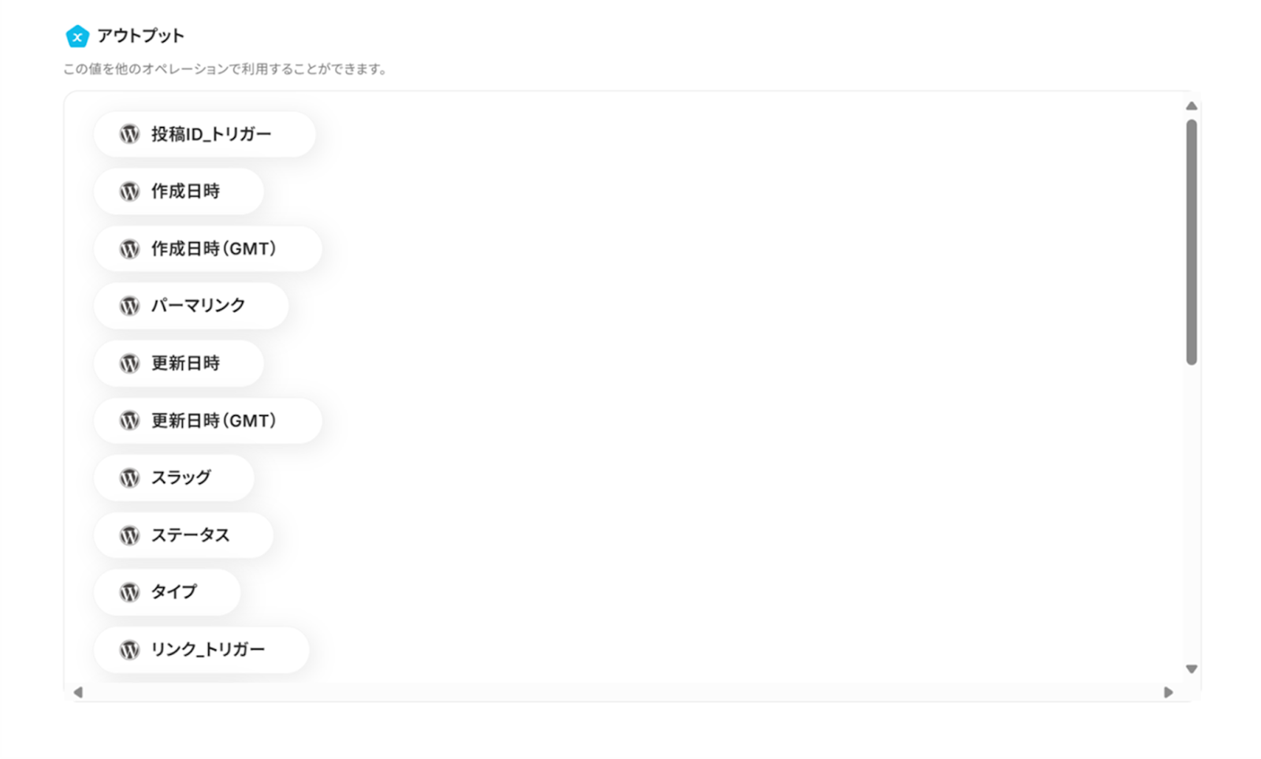Screen dimensions: 1261x759
Task: Click the scroll left arrow
Action: pyautogui.click(x=78, y=692)
